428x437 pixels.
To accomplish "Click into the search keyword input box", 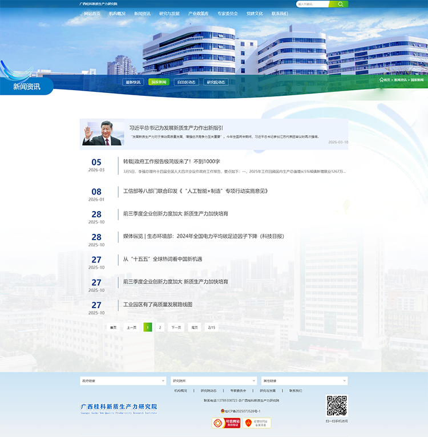I will 314,4.
